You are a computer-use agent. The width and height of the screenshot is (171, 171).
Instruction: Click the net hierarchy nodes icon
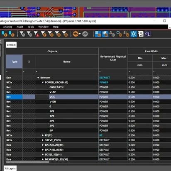coord(112,34)
